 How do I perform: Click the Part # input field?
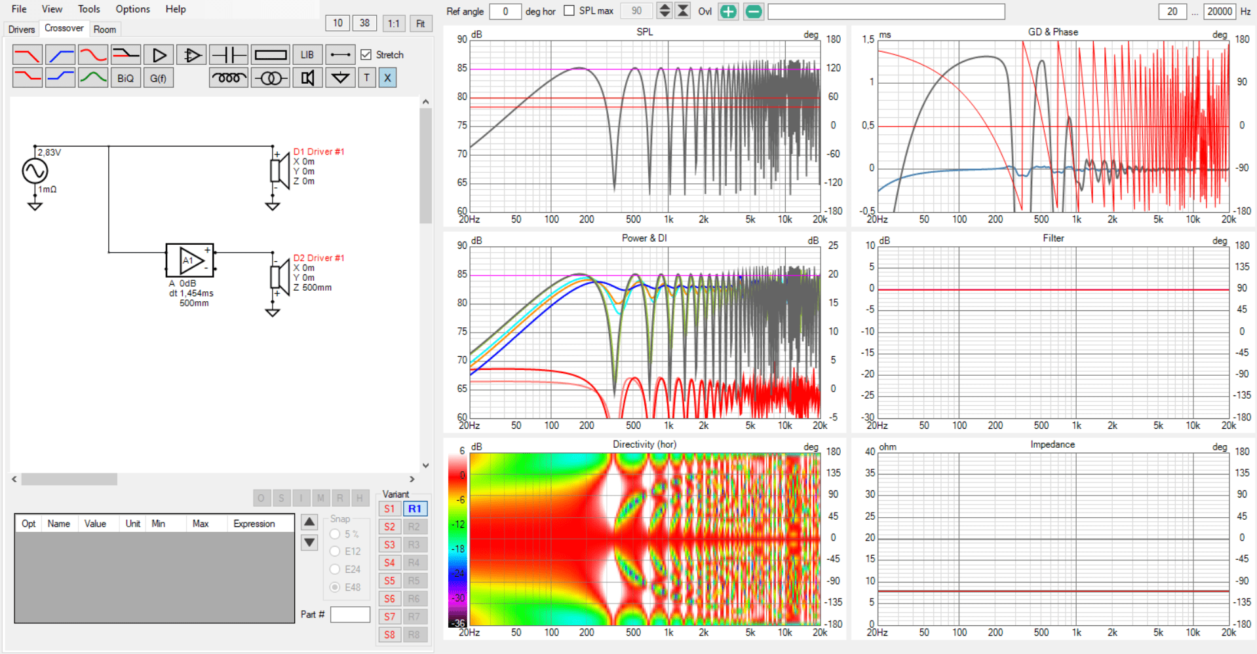pyautogui.click(x=350, y=615)
